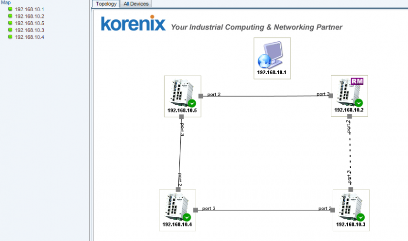Click the 192.168.10.1 label under the computer

pos(272,72)
